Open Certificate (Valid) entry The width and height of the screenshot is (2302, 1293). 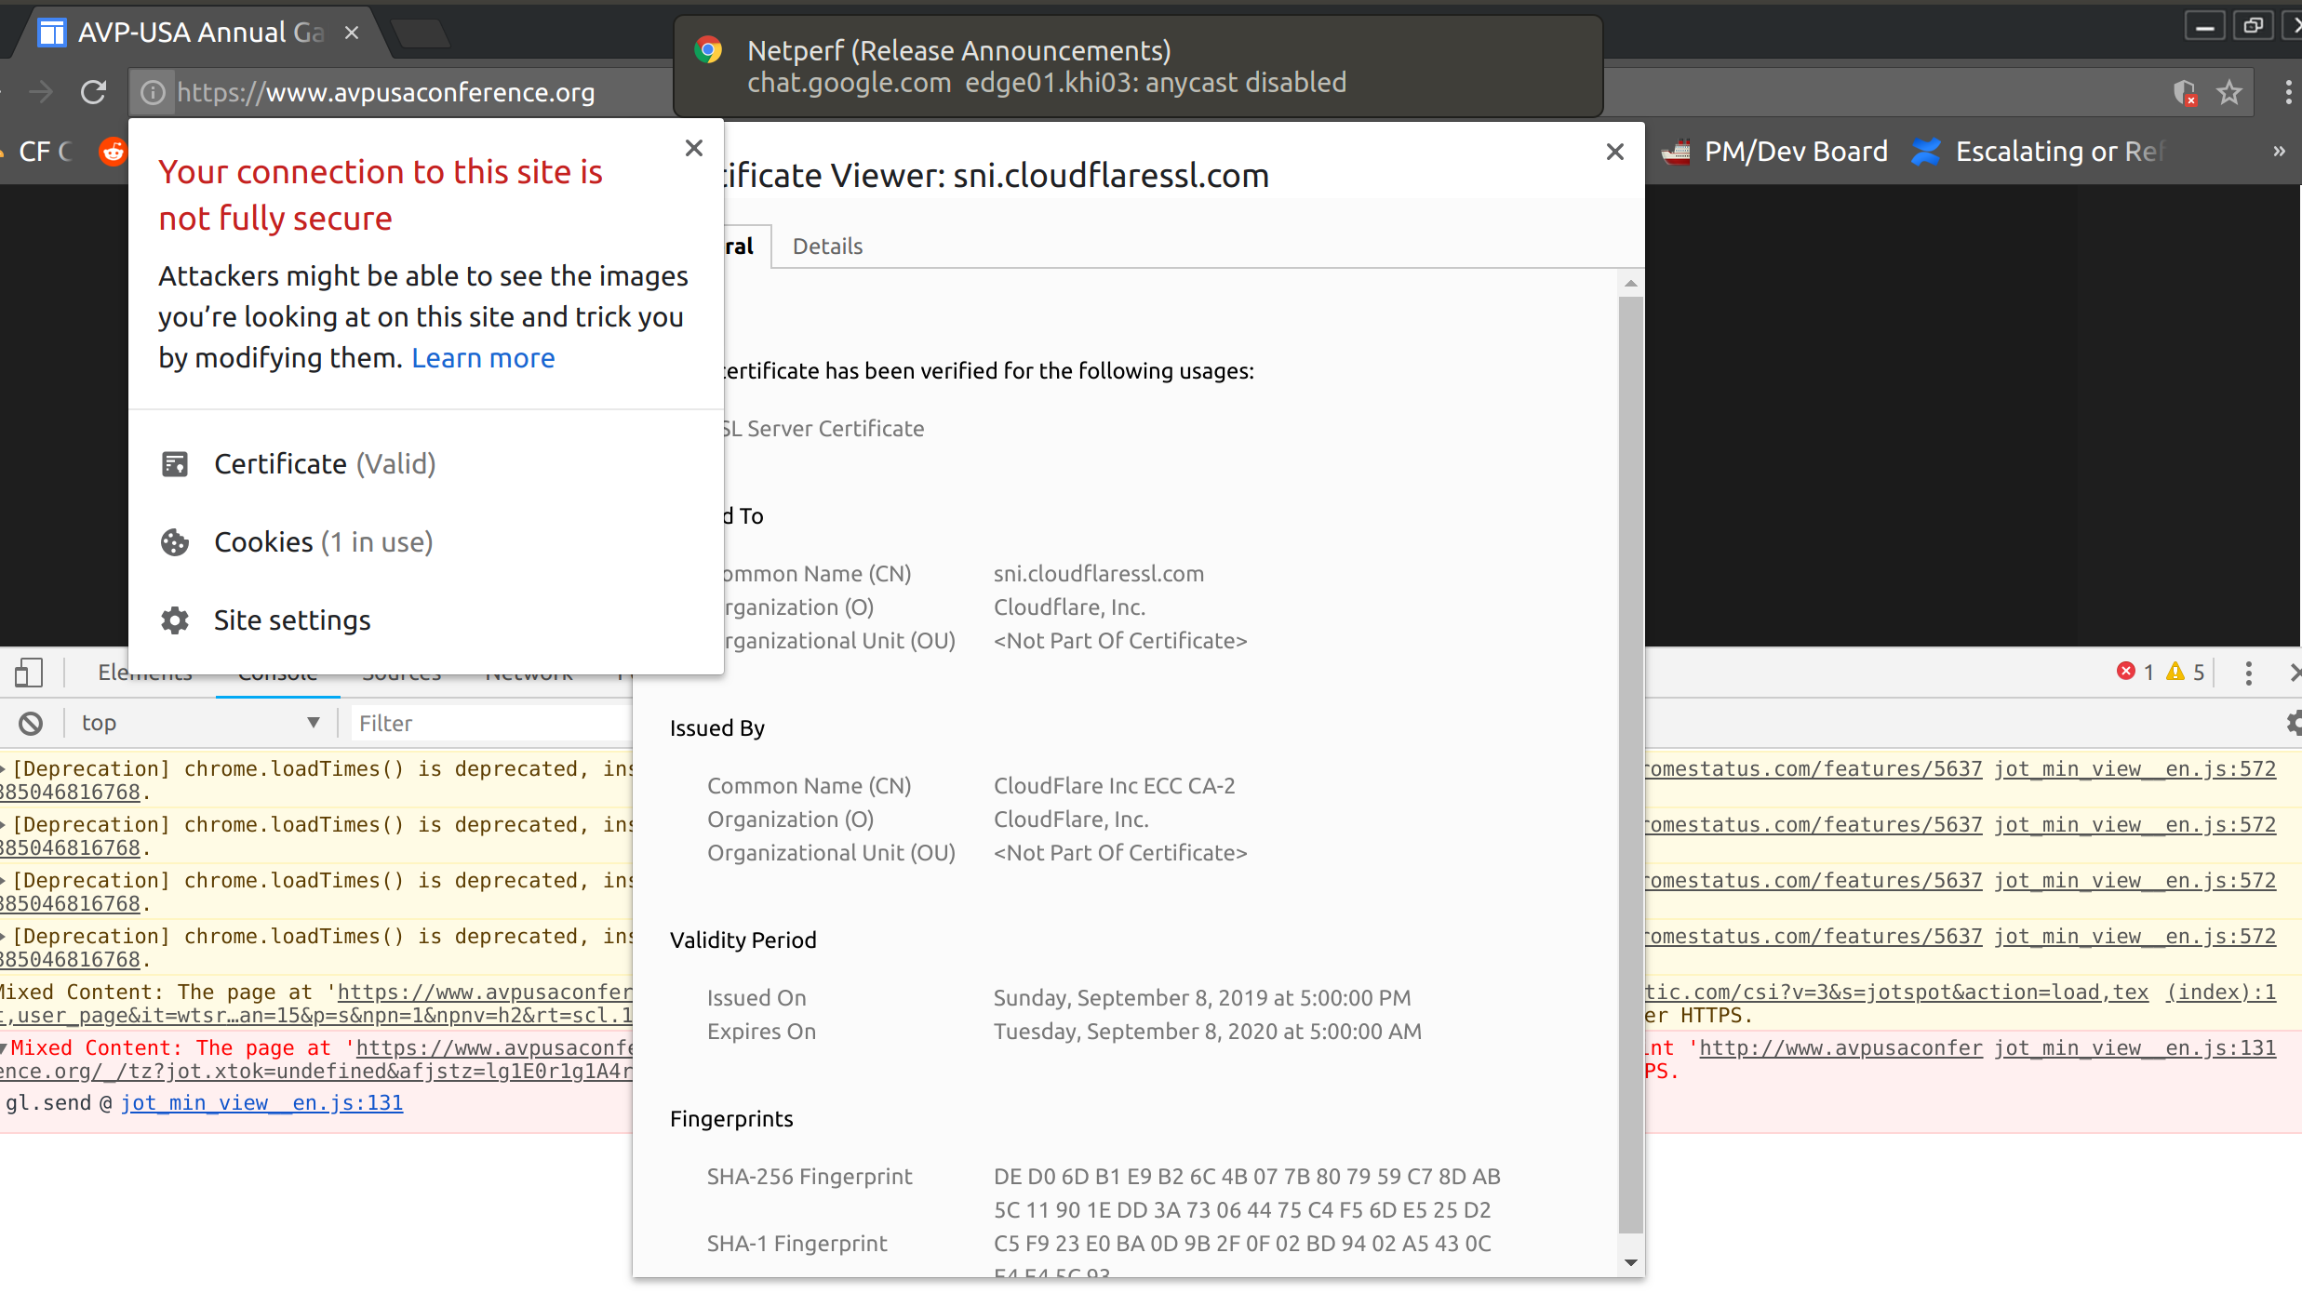point(325,464)
